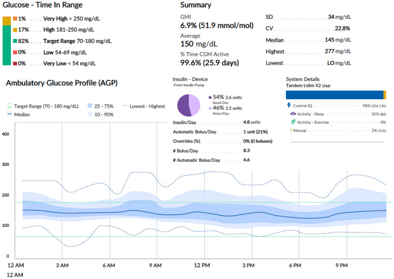394x279 pixels.
Task: Click the Time In Range stacked bar
Action: coord(7,41)
